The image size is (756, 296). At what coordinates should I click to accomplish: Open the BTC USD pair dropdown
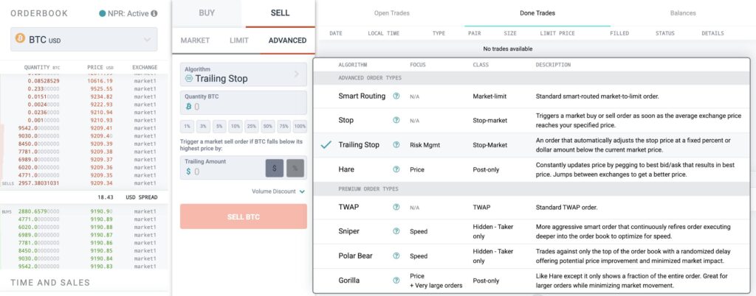[84, 40]
